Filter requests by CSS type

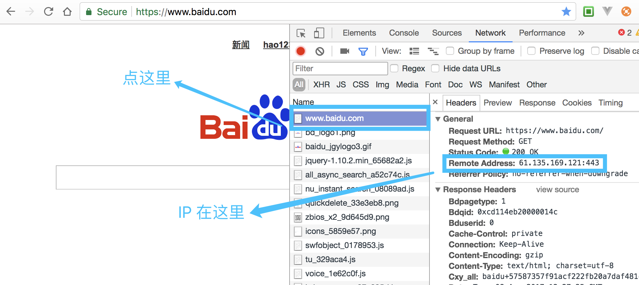[361, 84]
